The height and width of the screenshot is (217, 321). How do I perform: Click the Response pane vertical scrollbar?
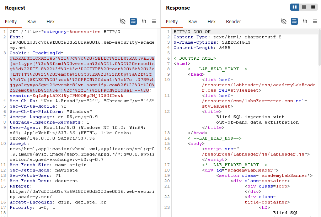click(319, 48)
